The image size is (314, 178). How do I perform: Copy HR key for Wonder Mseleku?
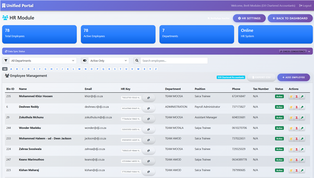149,130
